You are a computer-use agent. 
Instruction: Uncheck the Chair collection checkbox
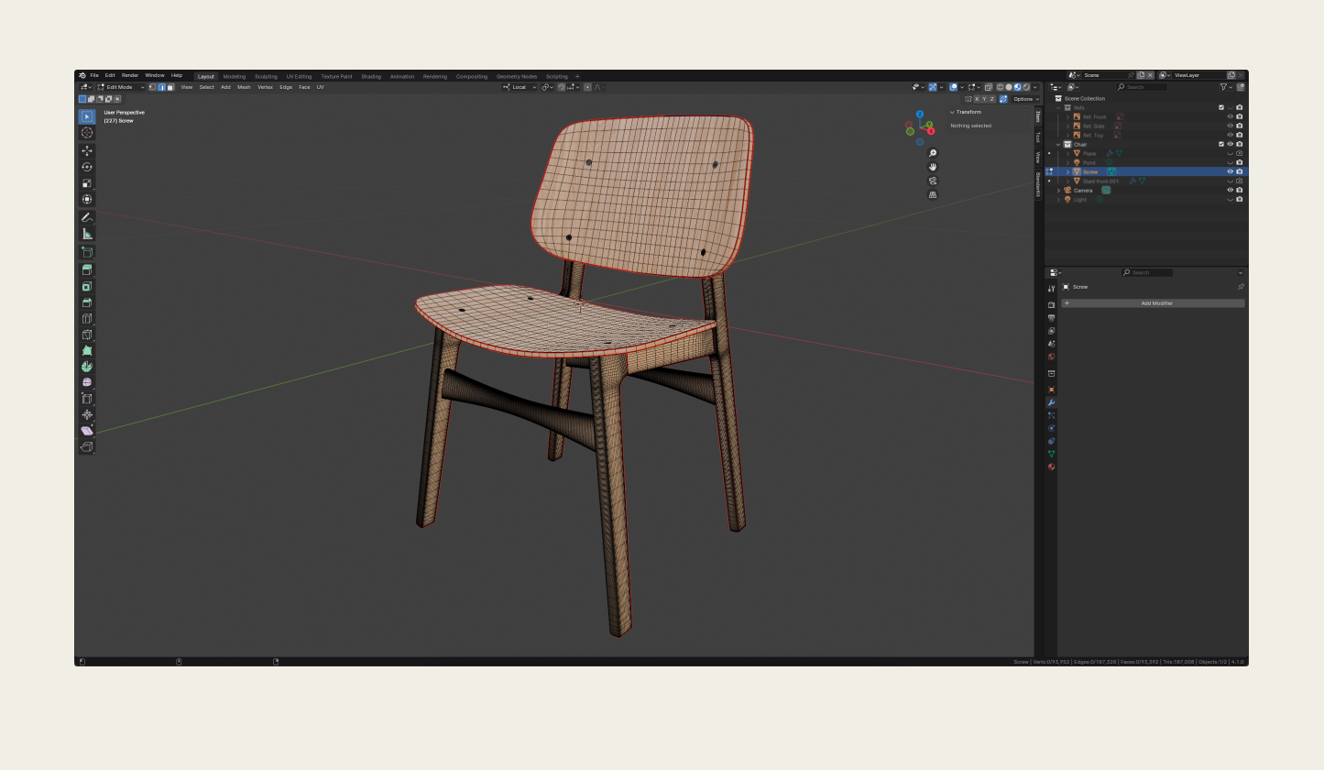tap(1221, 144)
